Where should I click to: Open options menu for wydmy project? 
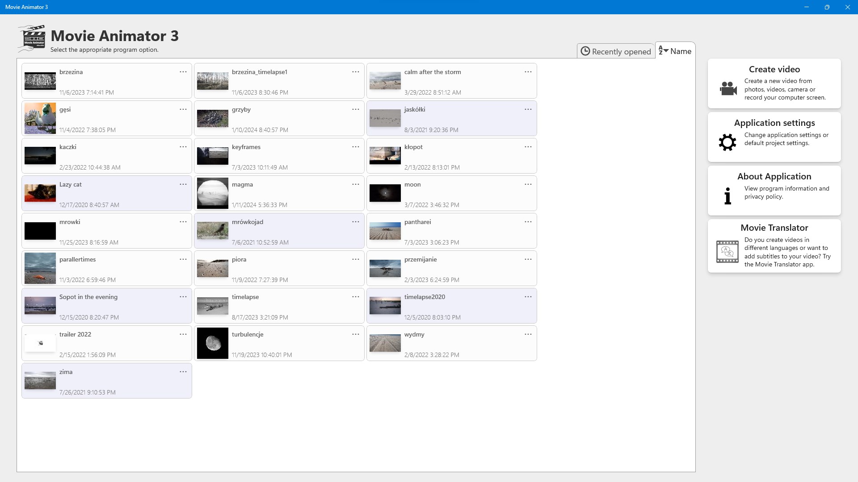point(528,334)
